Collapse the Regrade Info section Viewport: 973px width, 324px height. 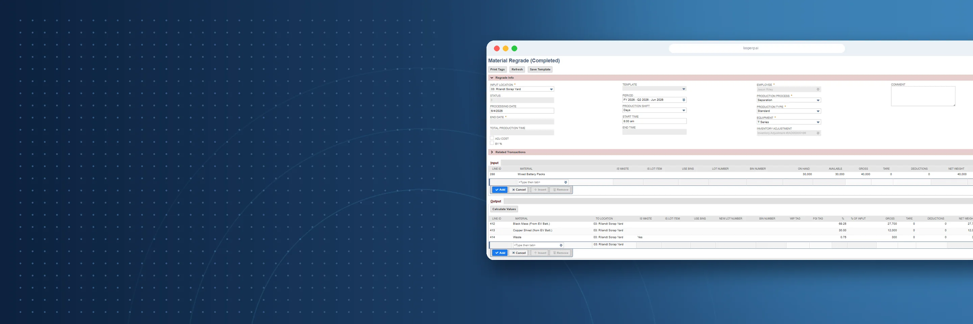point(492,78)
